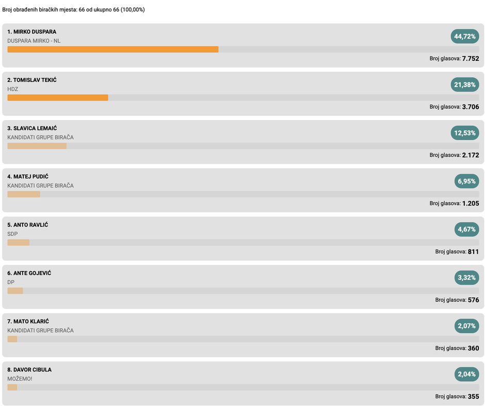
Task: Click the 44,72% badge for Mirko Duspara
Action: pyautogui.click(x=464, y=37)
